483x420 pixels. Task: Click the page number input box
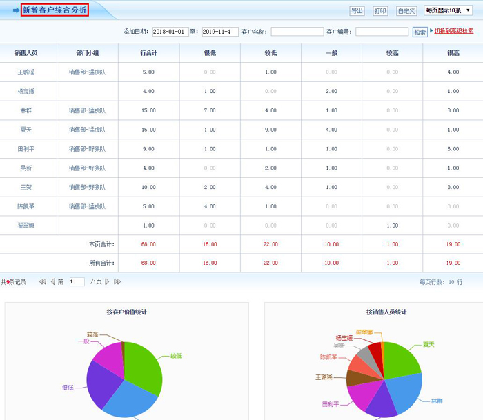77,282
